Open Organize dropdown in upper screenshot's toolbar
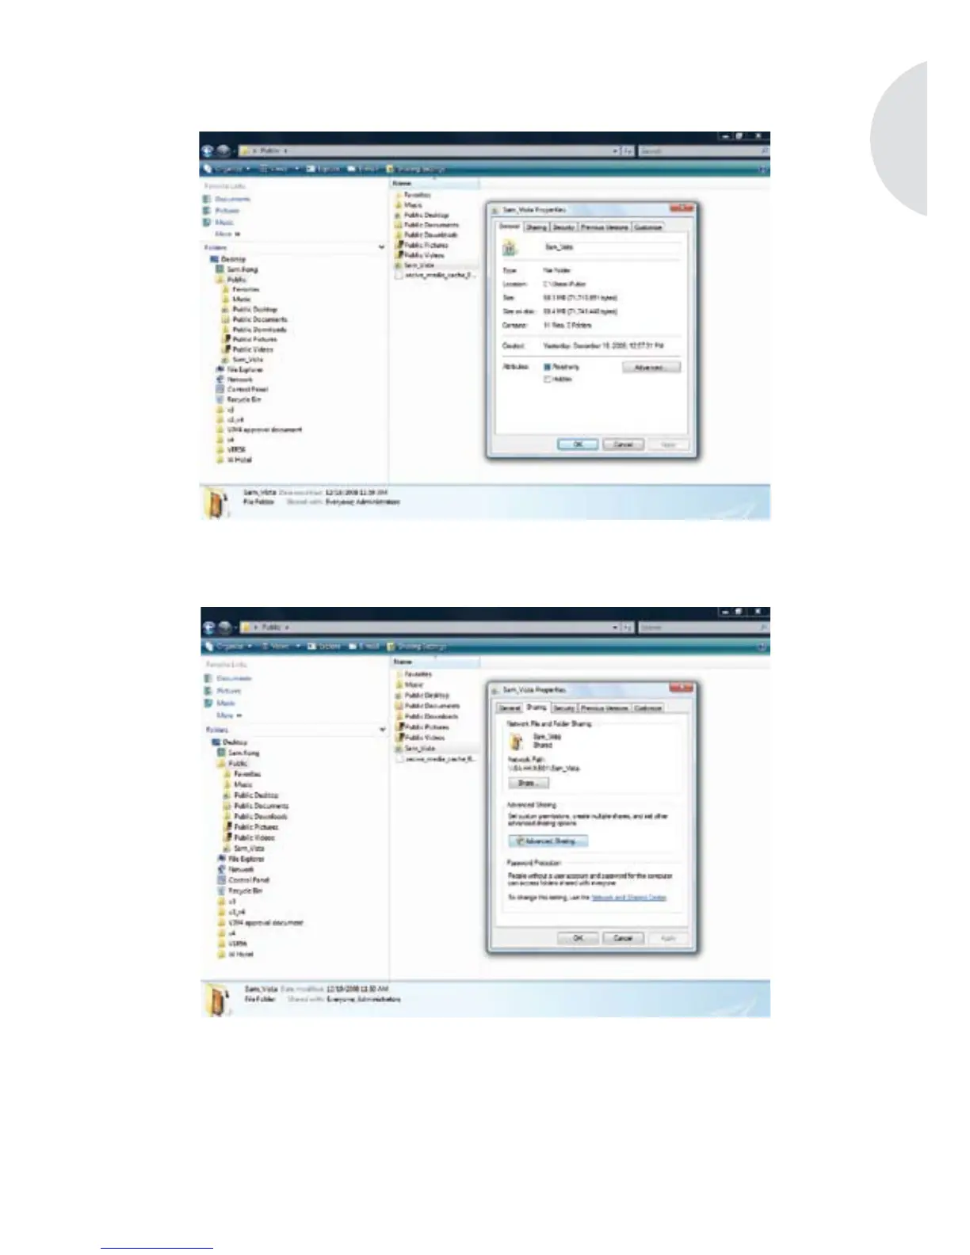 227,169
